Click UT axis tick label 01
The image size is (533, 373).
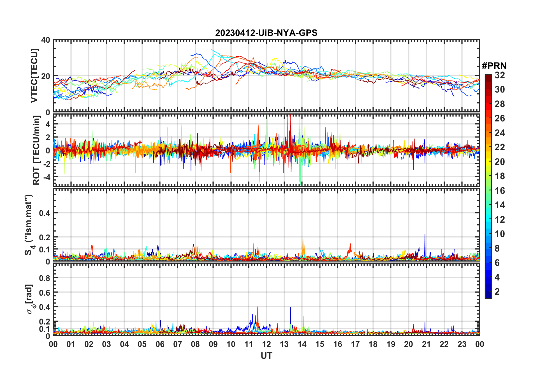[x=71, y=344]
